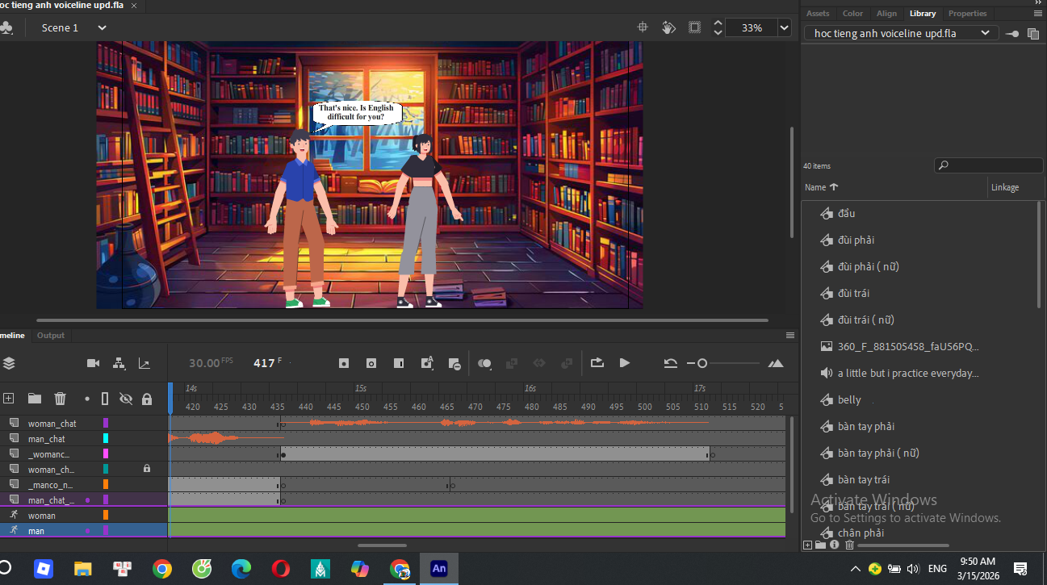This screenshot has height=585, width=1047.
Task: Toggle show/hide all layers eye icon
Action: pyautogui.click(x=125, y=399)
